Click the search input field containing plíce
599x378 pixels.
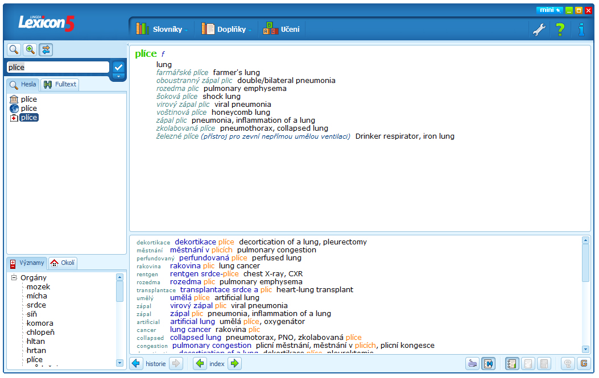point(57,67)
